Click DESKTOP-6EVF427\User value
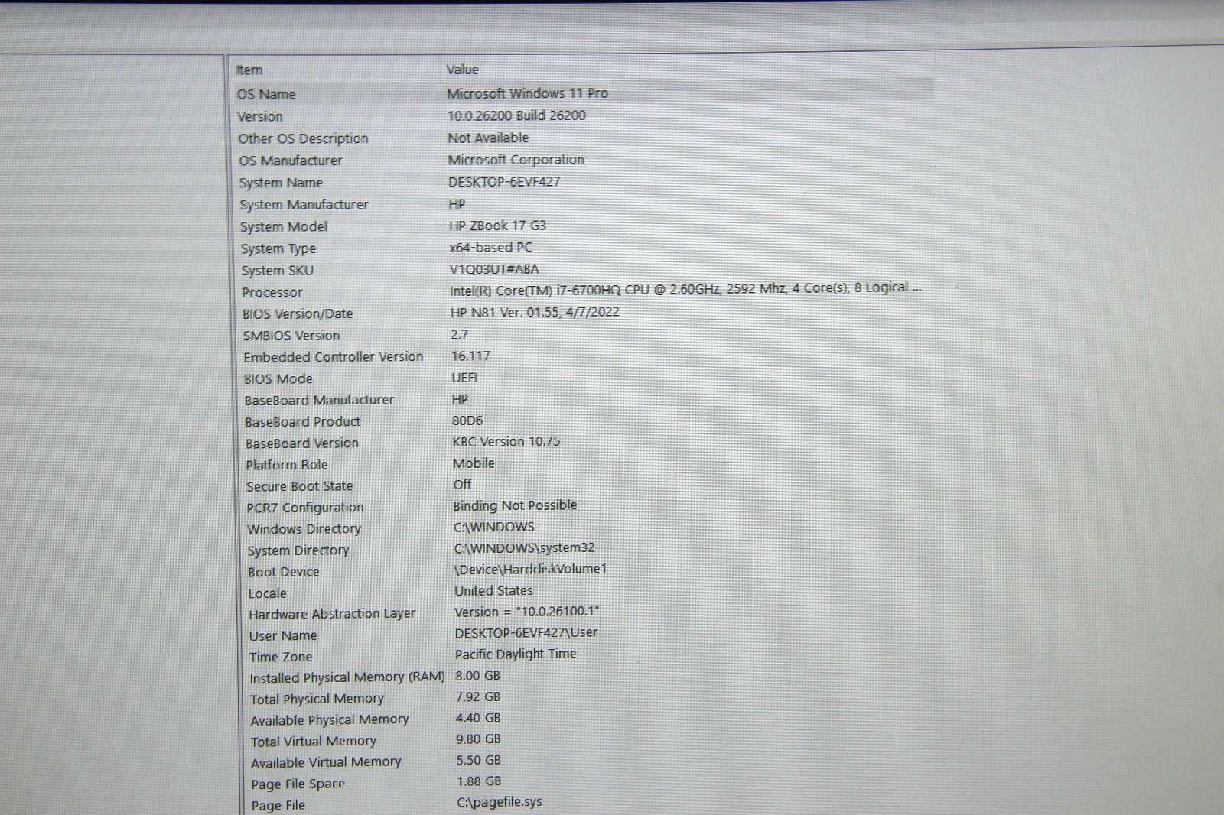 (x=526, y=633)
